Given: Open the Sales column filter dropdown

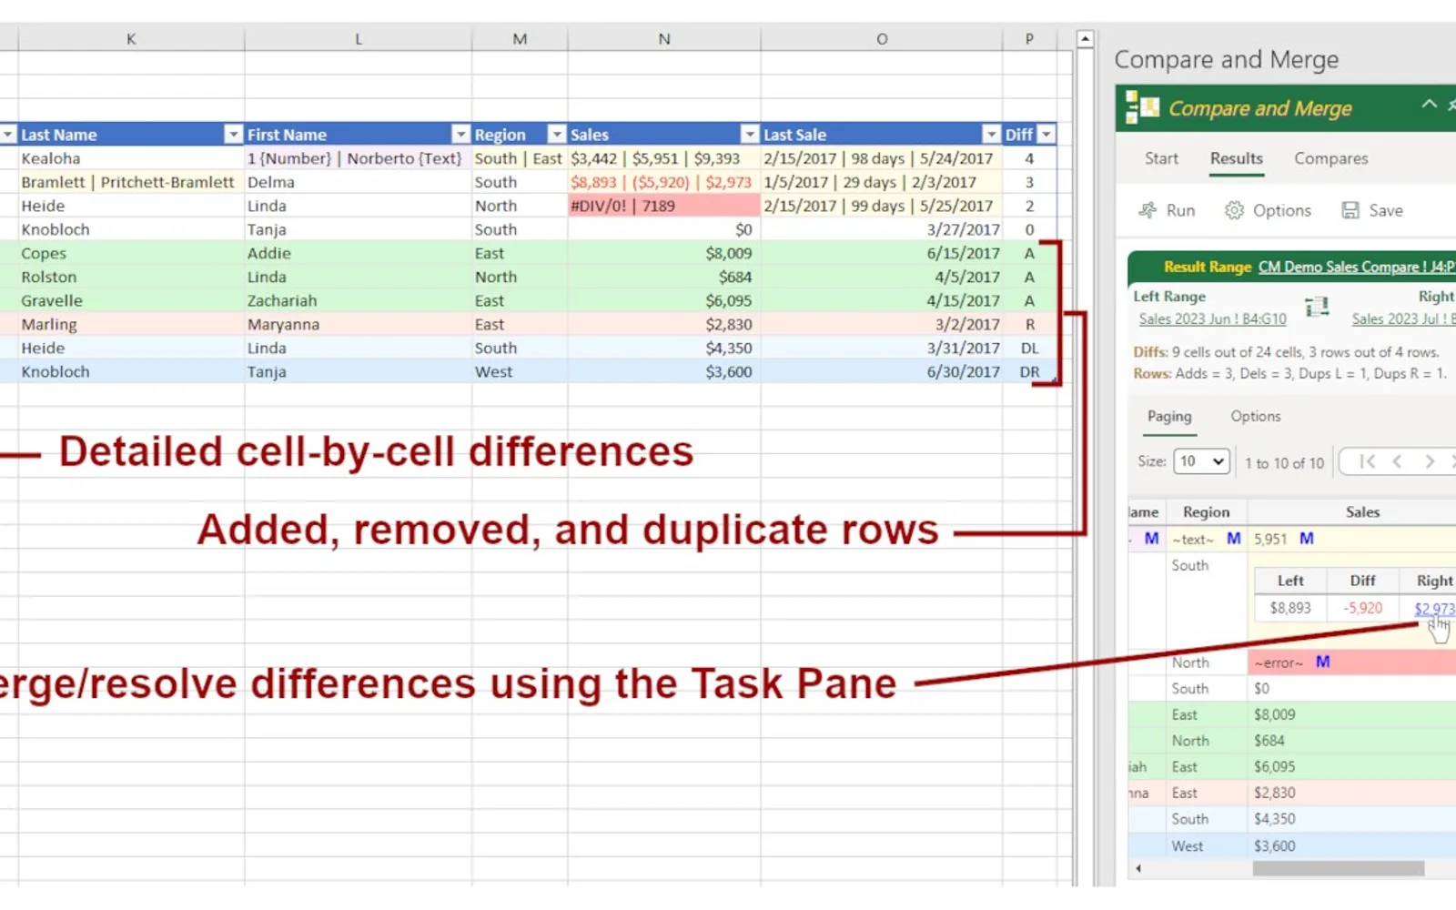Looking at the screenshot, I should 749,135.
